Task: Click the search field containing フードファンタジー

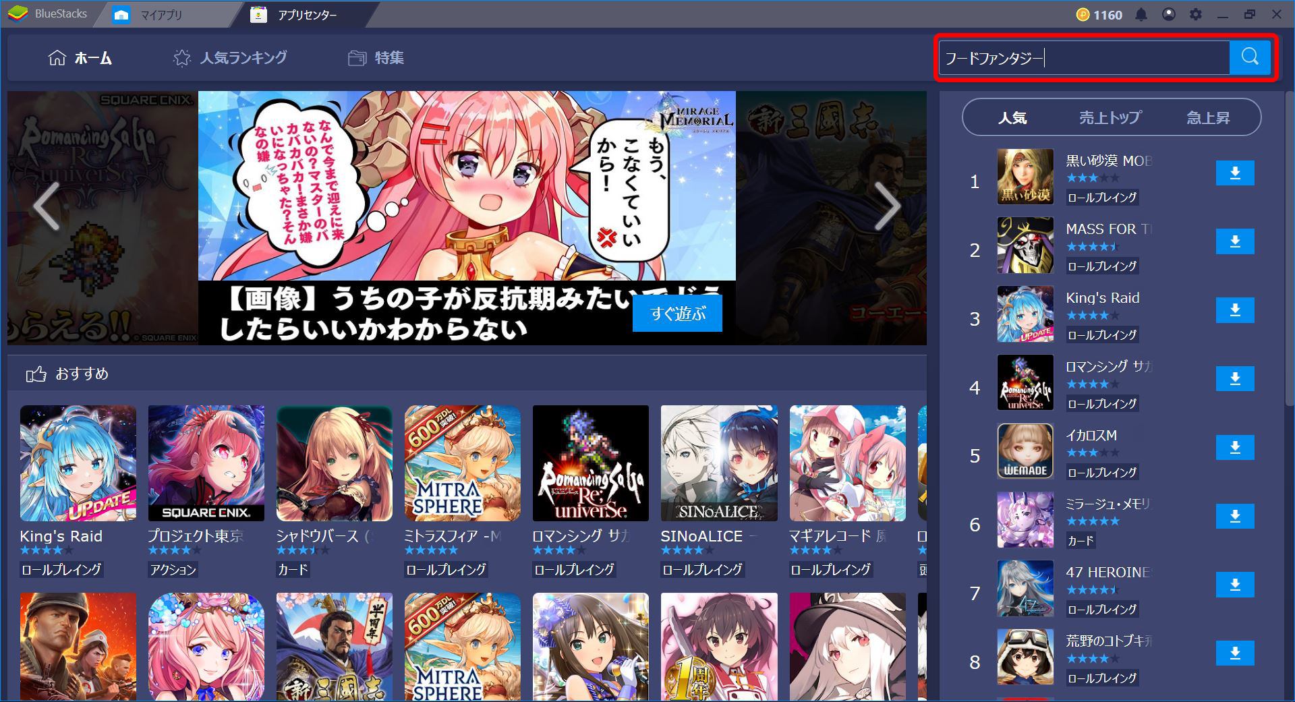Action: [1084, 58]
